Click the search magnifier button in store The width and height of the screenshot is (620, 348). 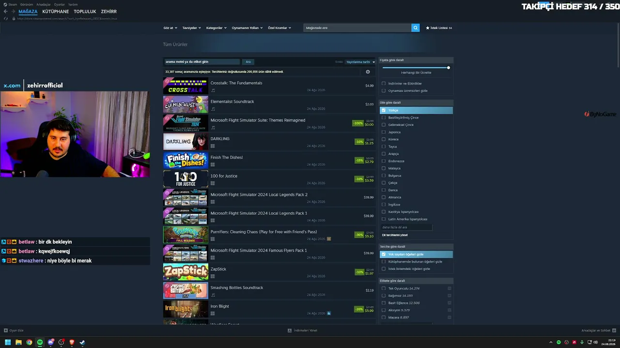pos(416,28)
